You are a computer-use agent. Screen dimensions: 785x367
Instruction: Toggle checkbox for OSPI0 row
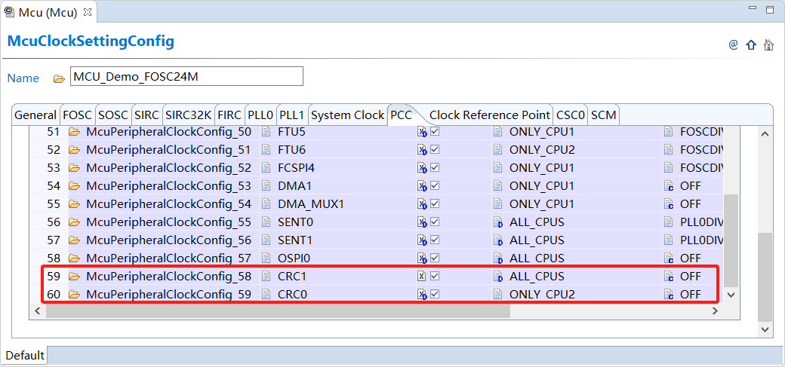coord(435,258)
